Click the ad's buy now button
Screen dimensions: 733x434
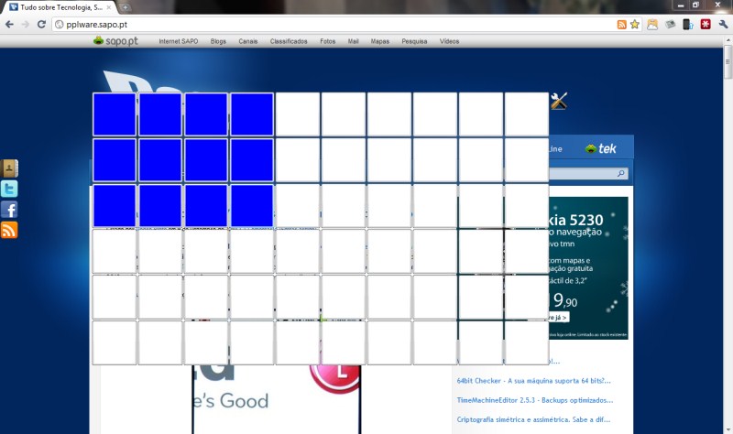coord(559,318)
